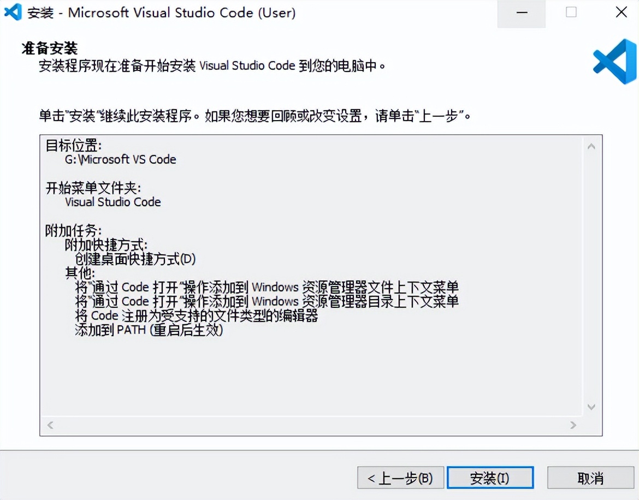This screenshot has width=639, height=500.
Task: Click the Visual Studio Code start menu folder text
Action: click(113, 202)
